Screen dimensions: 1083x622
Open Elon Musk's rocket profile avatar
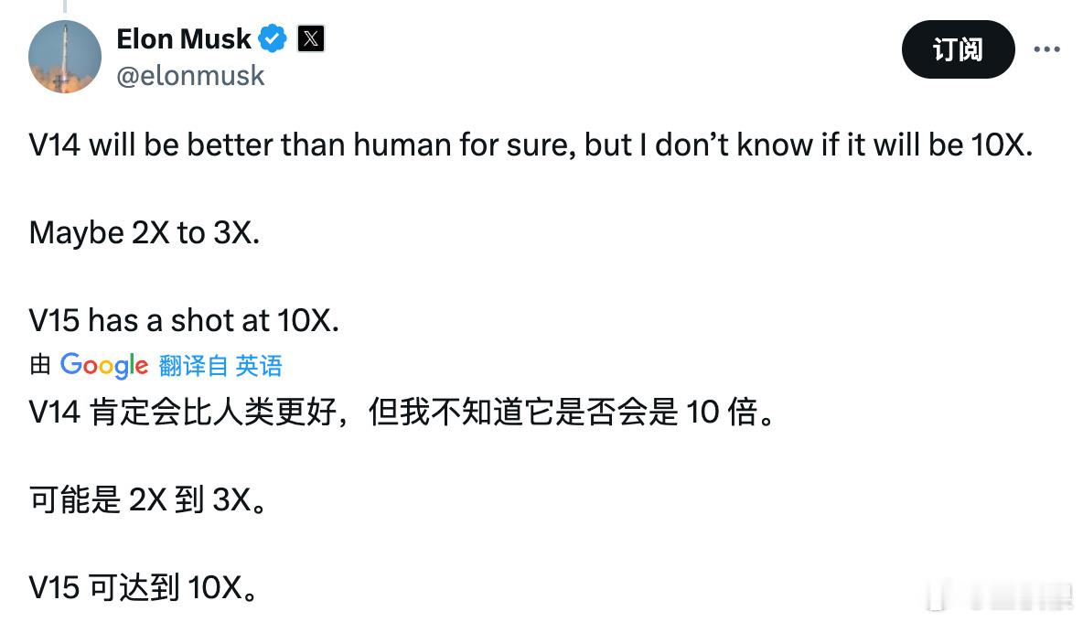point(65,57)
